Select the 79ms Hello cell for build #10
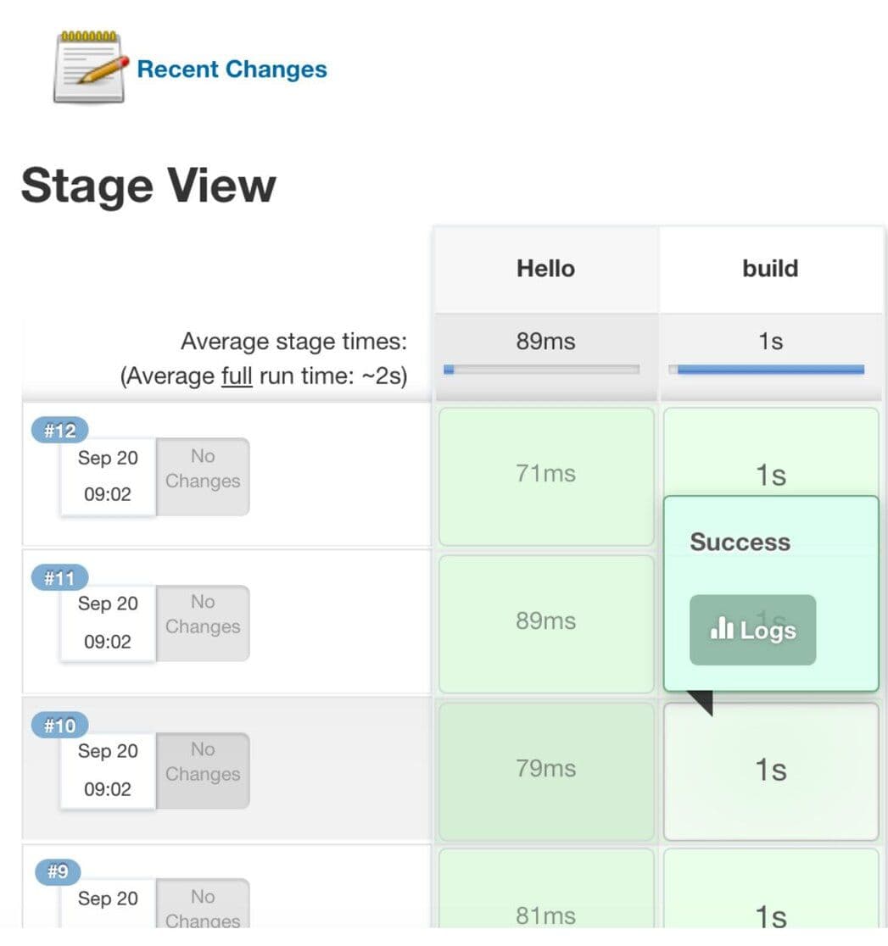This screenshot has width=888, height=946. [x=545, y=769]
